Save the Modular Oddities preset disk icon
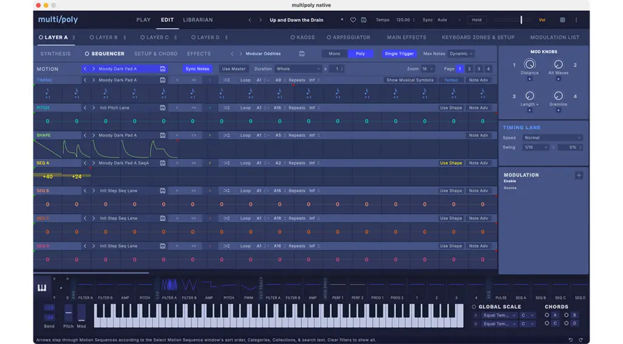The width and height of the screenshot is (623, 344). tap(302, 54)
